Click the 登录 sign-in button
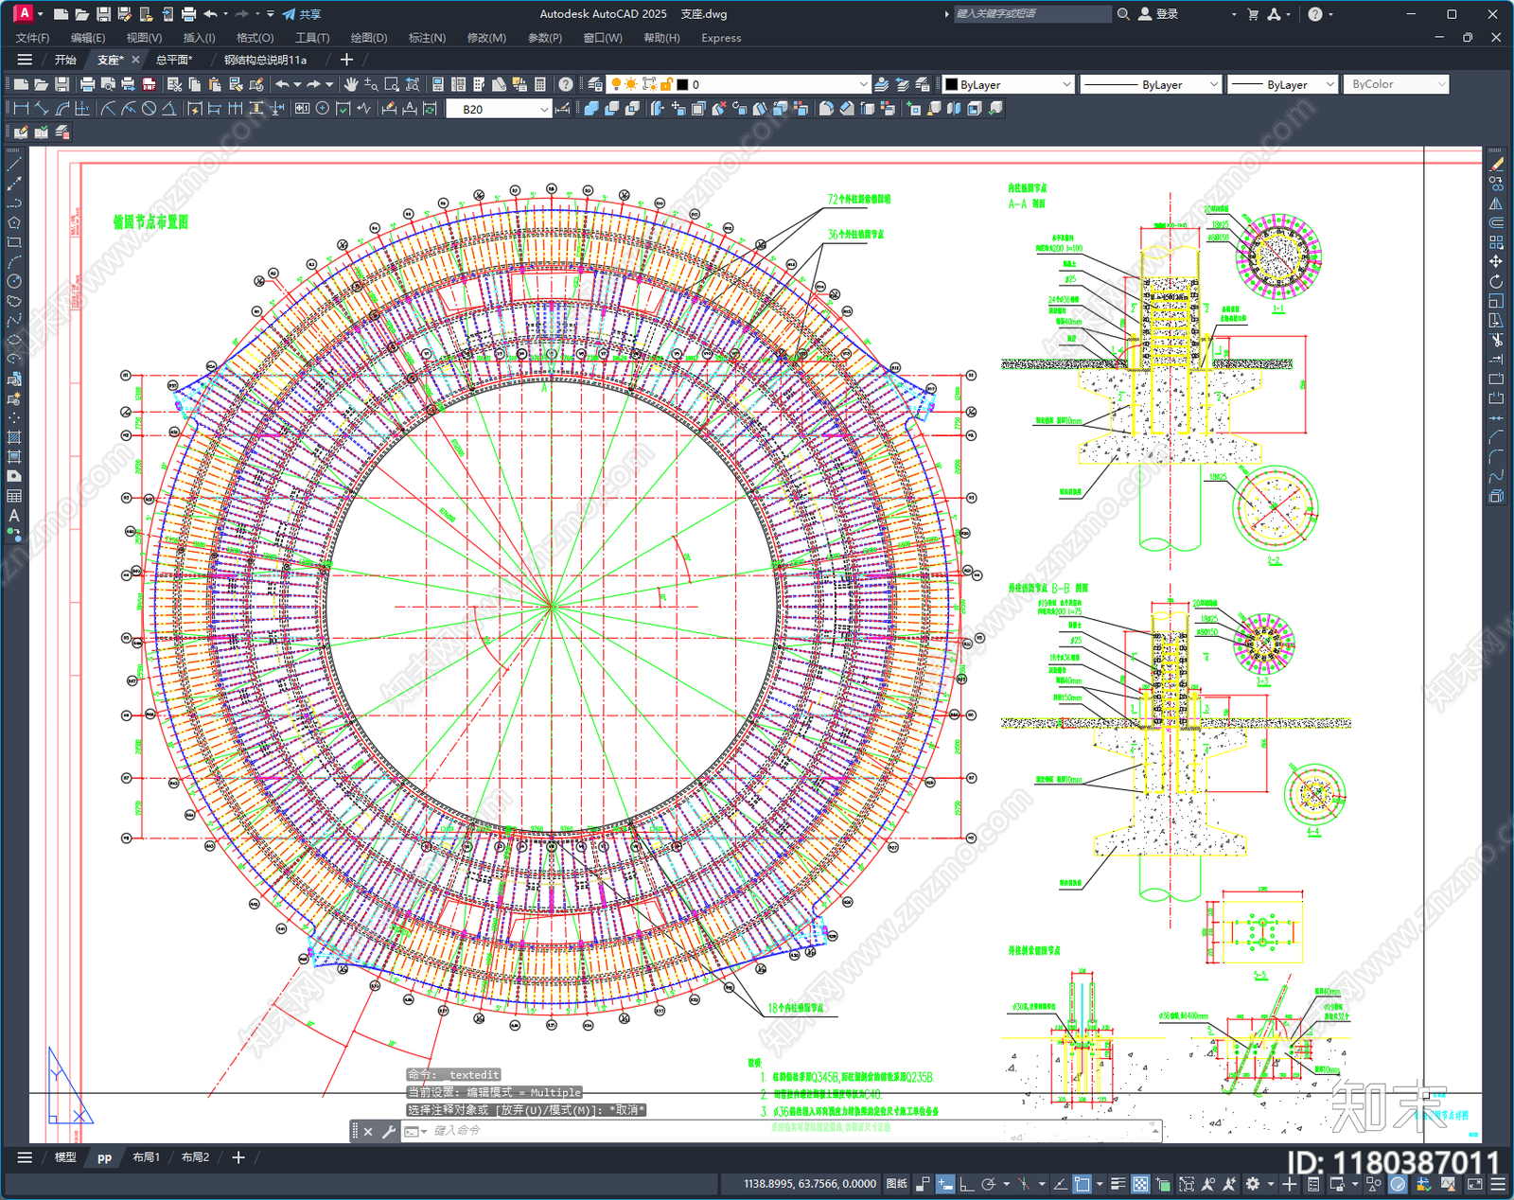 1158,14
